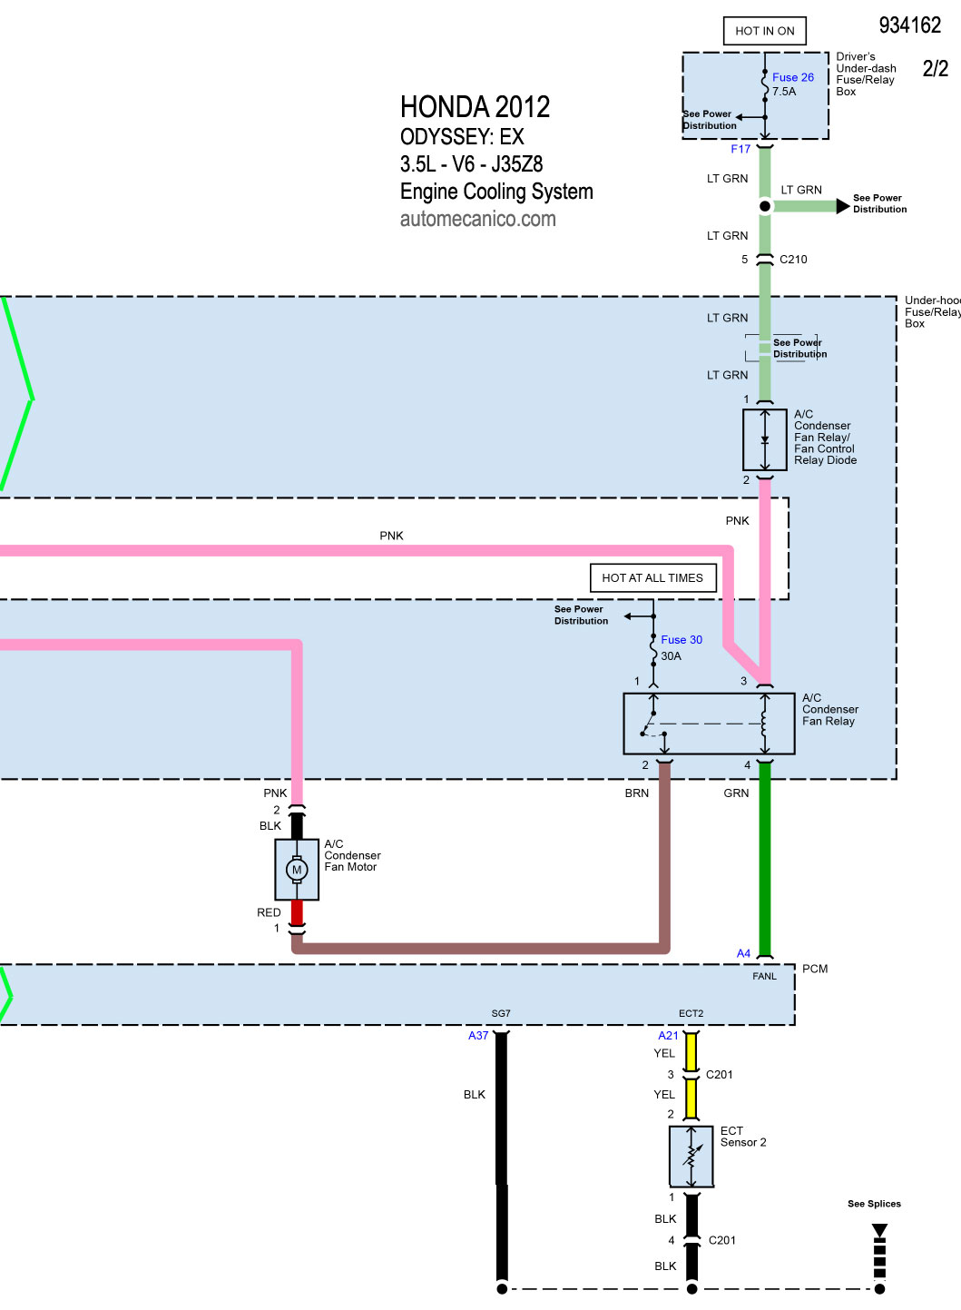The image size is (961, 1310).
Task: Click the BLK label beside A37 wire
Action: point(475,1095)
